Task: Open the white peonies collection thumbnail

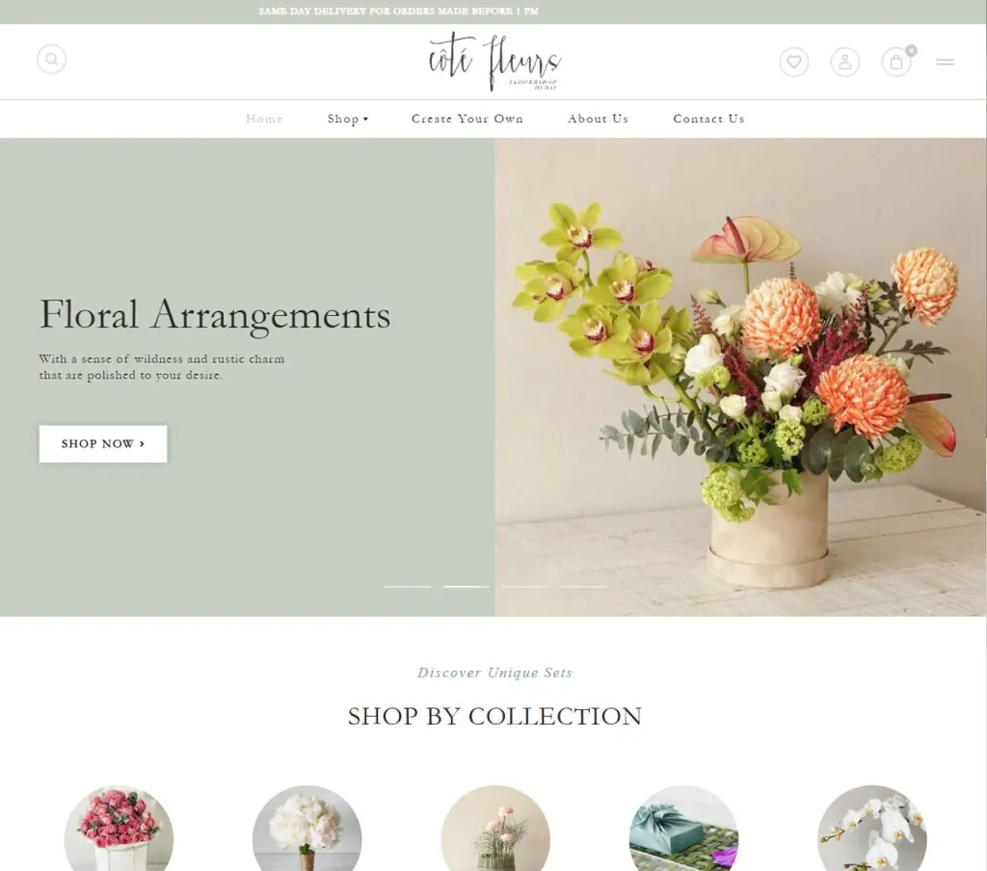Action: 307,829
